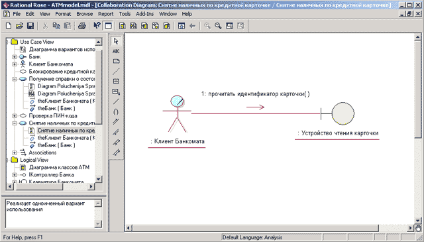Select the ABC Text Box tool
Viewport: 424px width, 242px height.
116,51
